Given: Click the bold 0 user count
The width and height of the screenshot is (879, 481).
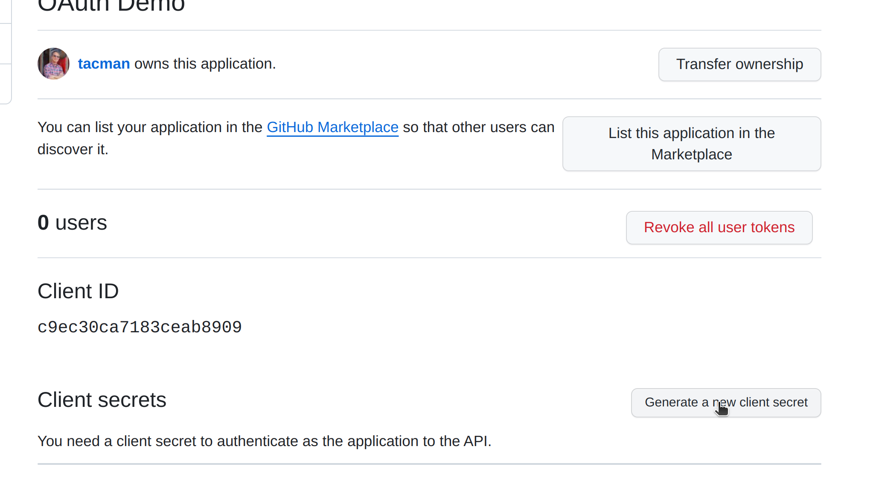Looking at the screenshot, I should [x=43, y=223].
